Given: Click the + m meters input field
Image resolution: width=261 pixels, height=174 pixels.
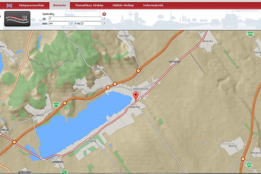Looking at the screenshot, I should 91,23.
